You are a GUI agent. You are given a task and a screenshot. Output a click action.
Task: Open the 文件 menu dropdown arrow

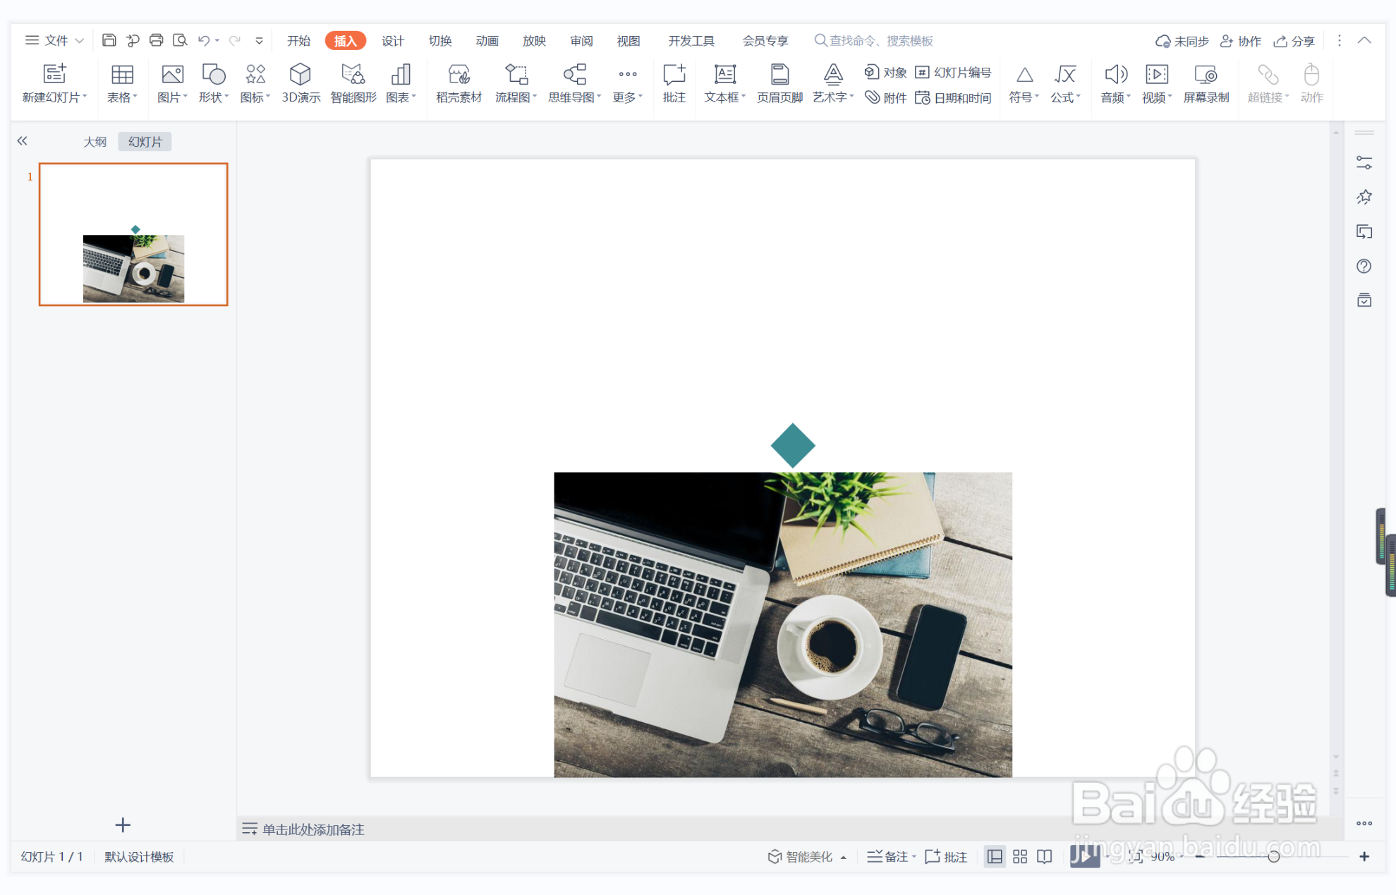[80, 41]
